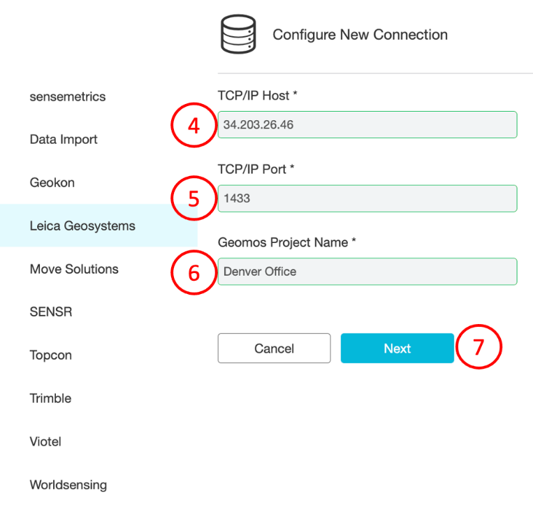
Task: Open the Viotel connection type
Action: (46, 441)
